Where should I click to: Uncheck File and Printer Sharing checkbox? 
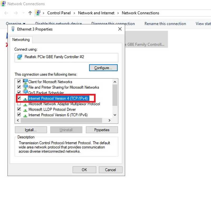click(19, 87)
